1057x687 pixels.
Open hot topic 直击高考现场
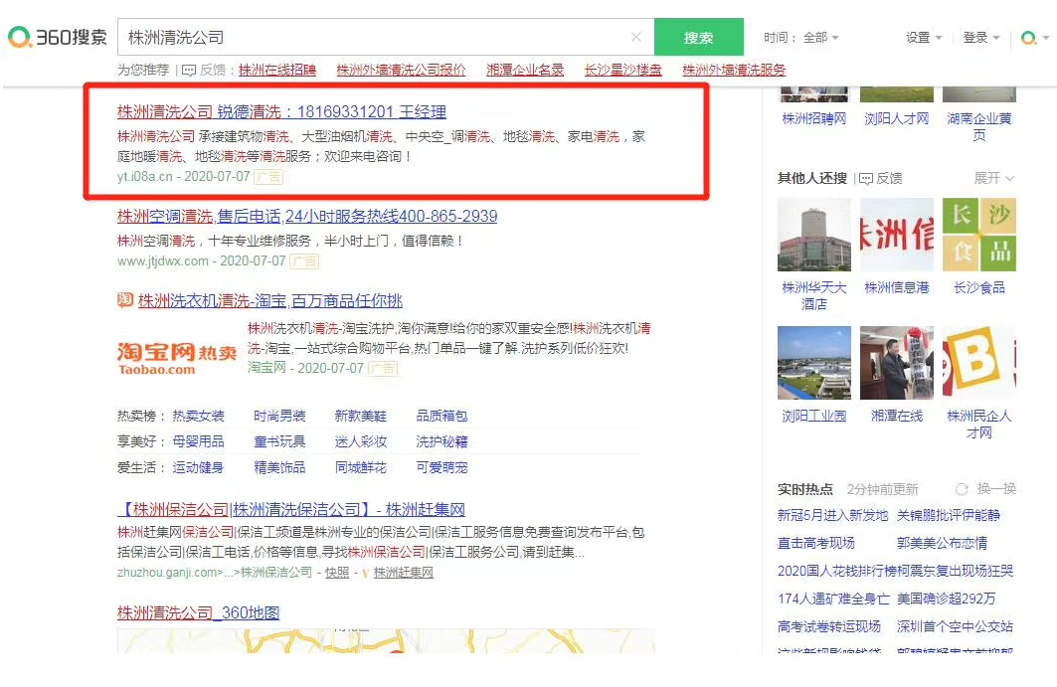pos(816,544)
